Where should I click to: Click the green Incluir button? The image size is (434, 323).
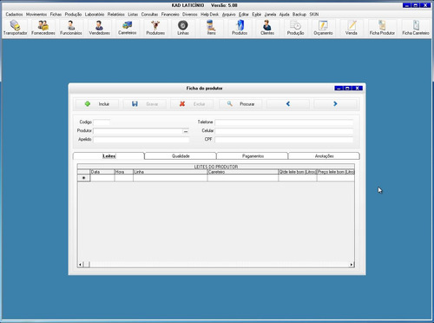[x=97, y=104]
